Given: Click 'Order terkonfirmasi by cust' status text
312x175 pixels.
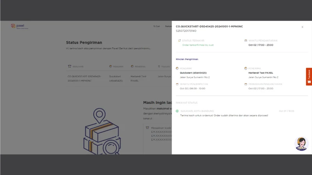Looking at the screenshot, I should pos(198,45).
